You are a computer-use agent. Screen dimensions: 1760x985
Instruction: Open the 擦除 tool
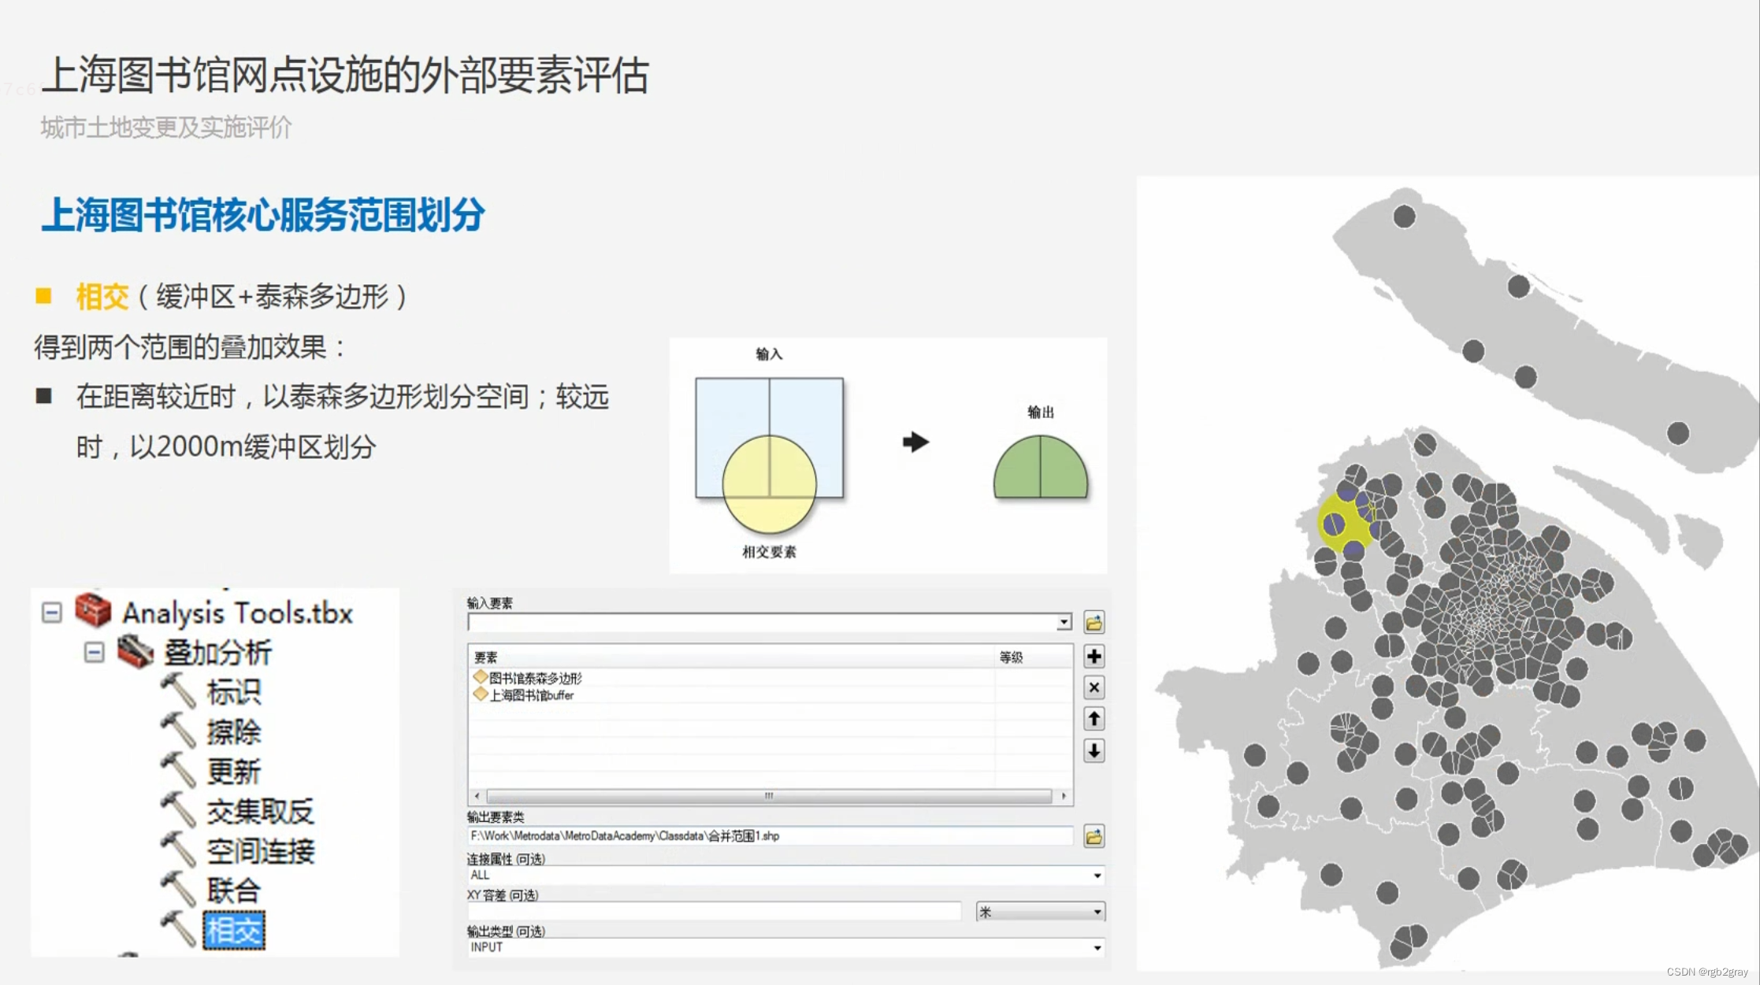click(x=233, y=731)
